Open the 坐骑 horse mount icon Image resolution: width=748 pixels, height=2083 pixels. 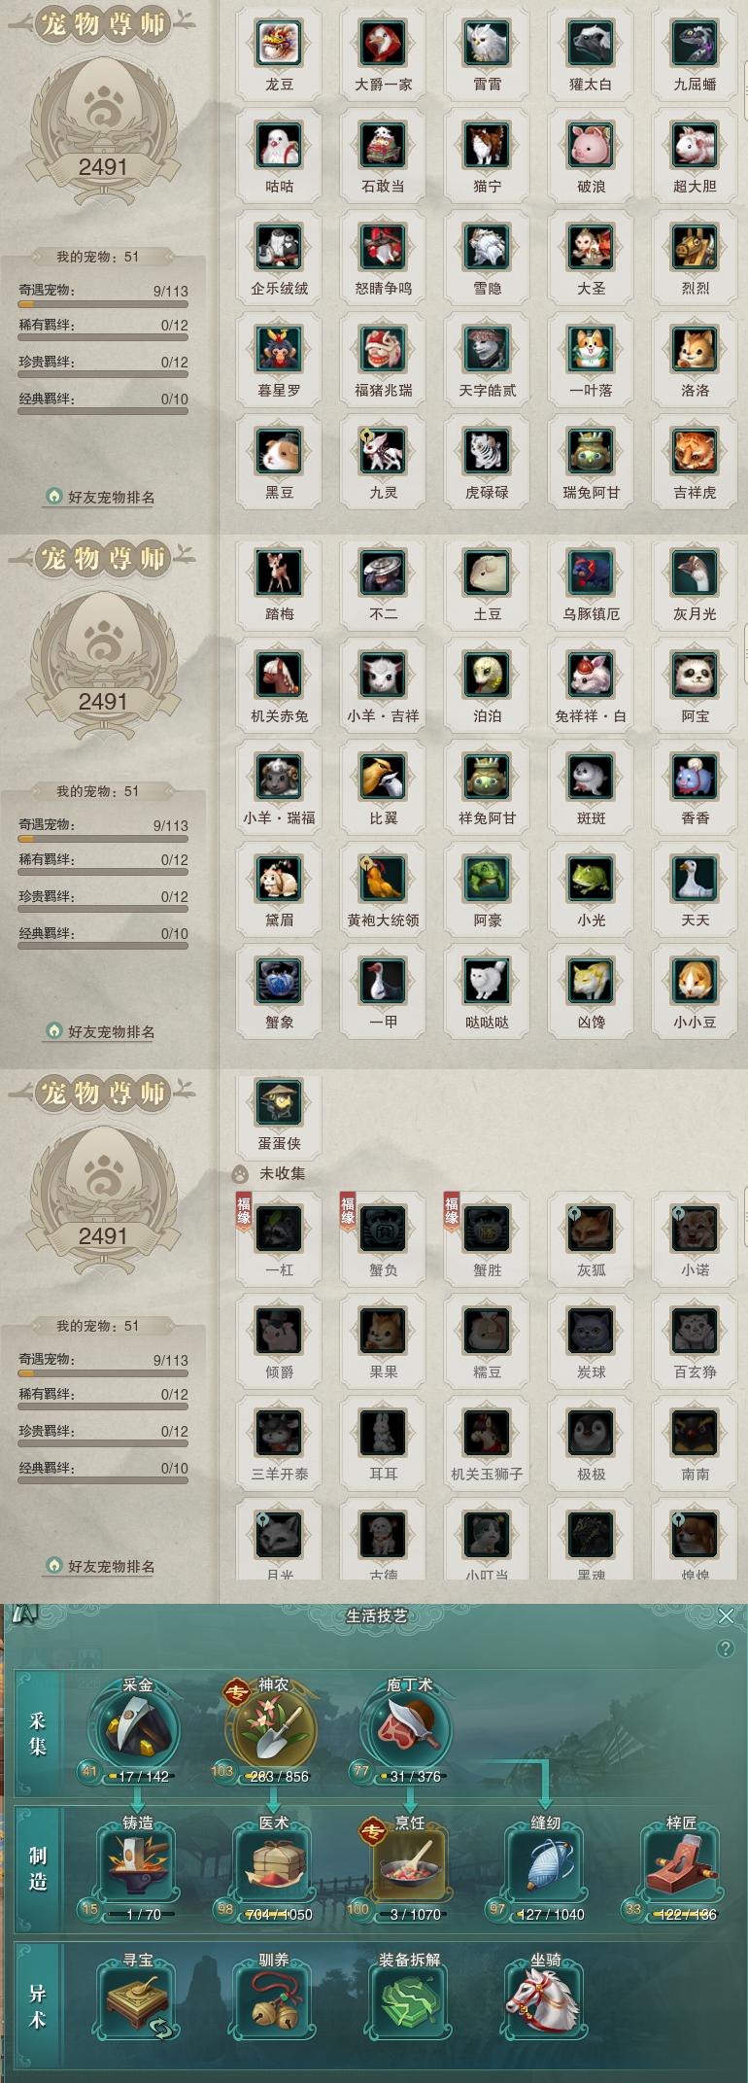pos(544,2004)
